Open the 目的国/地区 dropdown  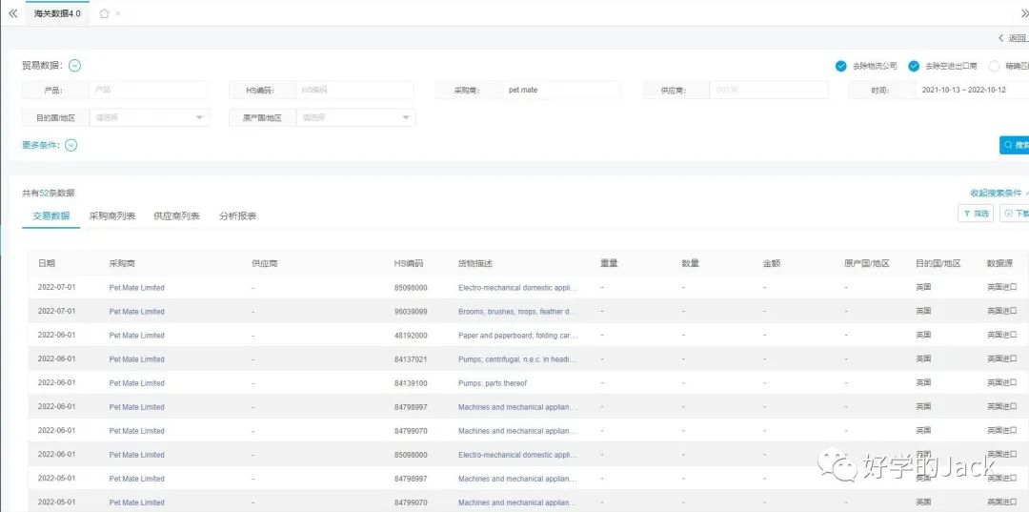point(149,118)
